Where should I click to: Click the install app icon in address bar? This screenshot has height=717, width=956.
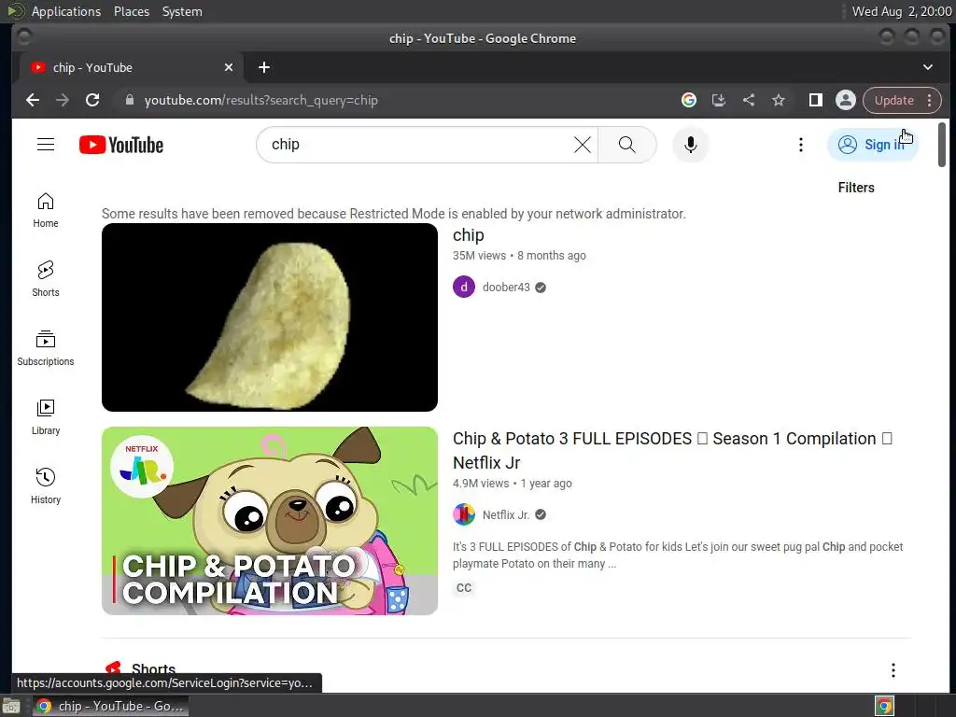719,100
